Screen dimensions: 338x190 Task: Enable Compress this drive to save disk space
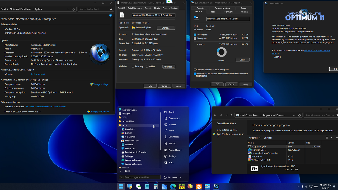195,69
